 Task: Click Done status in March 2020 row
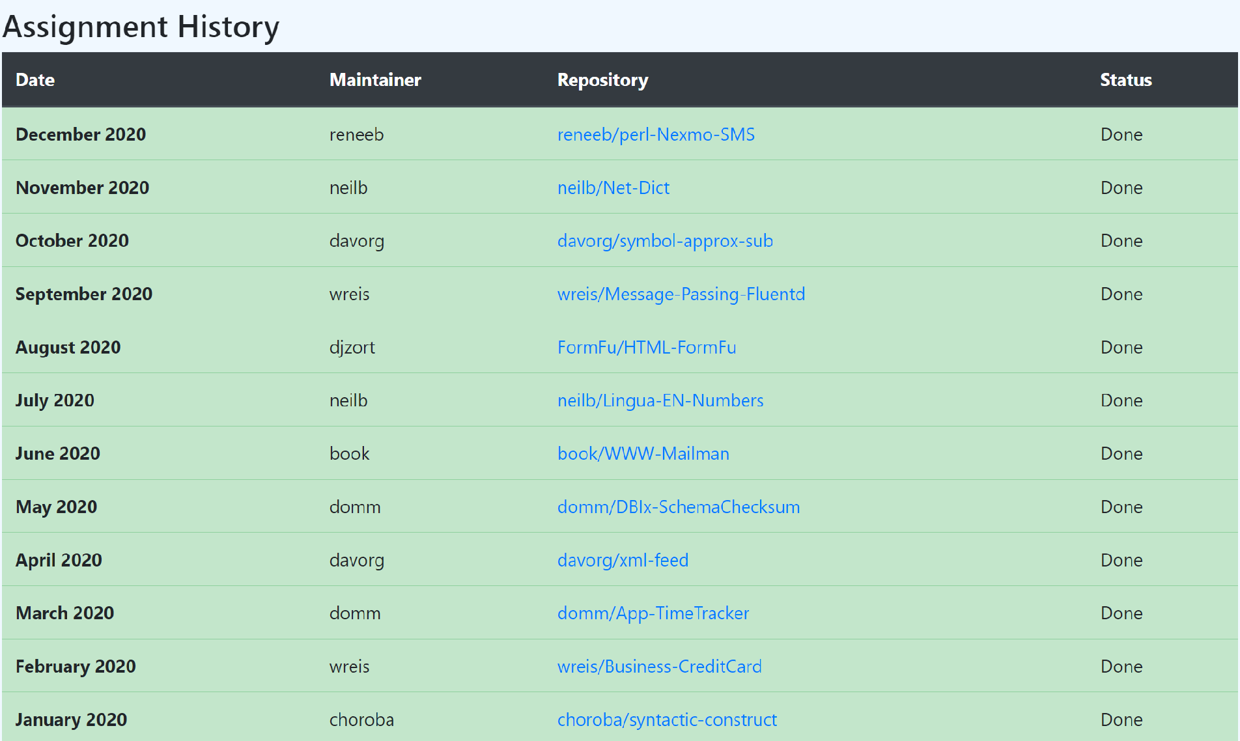(x=1121, y=613)
